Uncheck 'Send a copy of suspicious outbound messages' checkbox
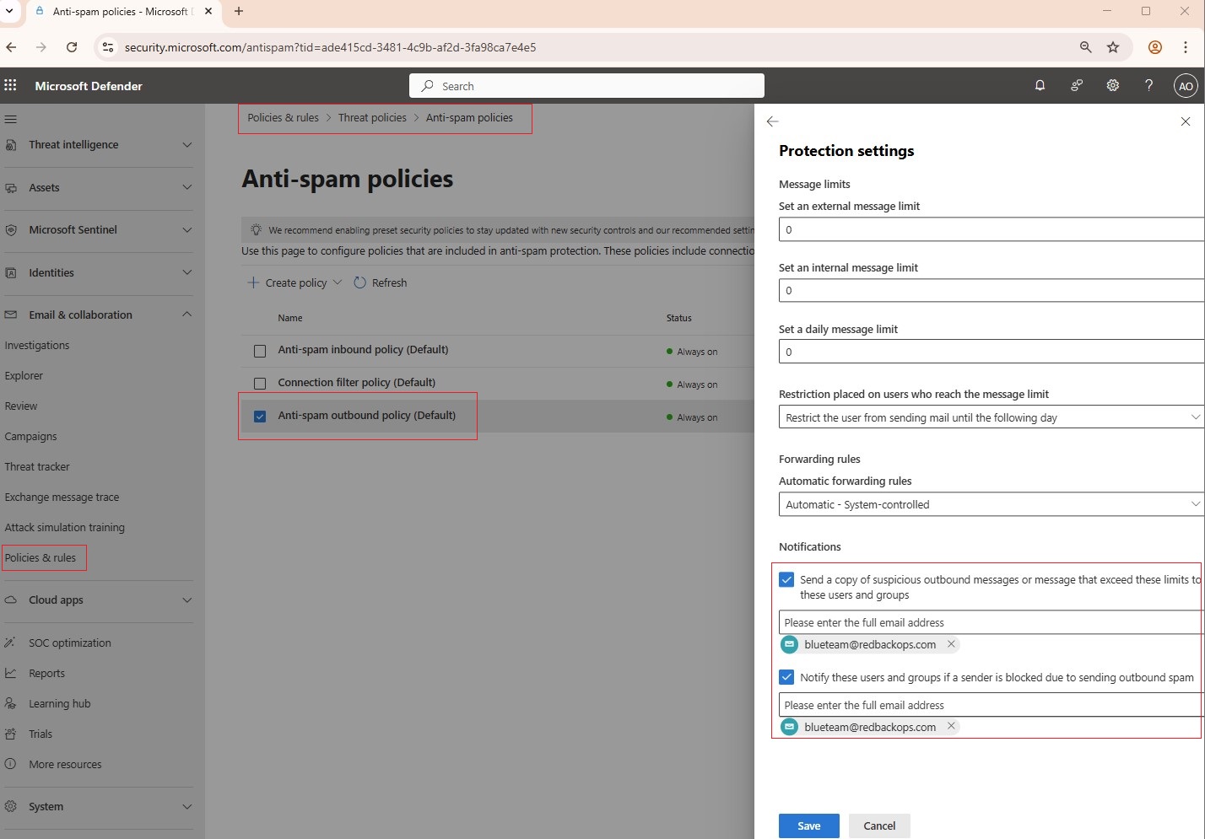The height and width of the screenshot is (839, 1205). click(786, 579)
